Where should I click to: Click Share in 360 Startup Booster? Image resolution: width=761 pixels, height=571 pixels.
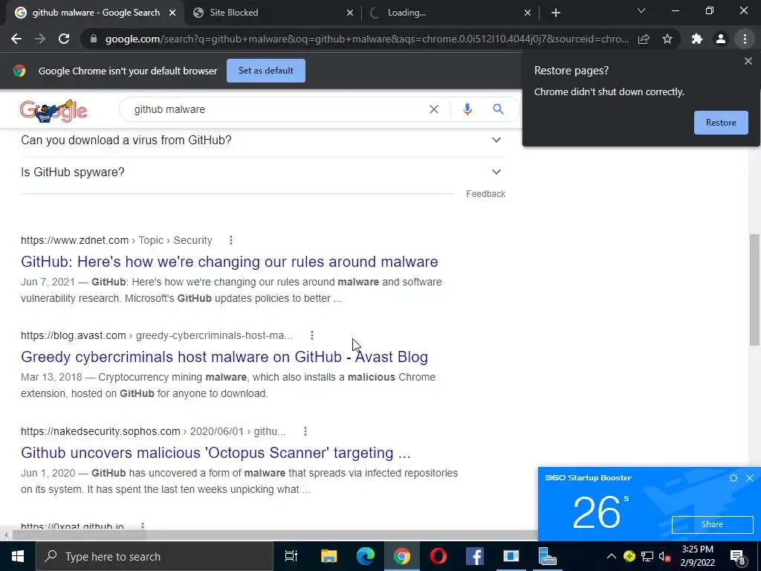pyautogui.click(x=712, y=524)
